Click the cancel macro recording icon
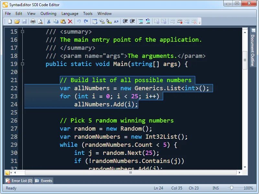This screenshot has height=194, width=259. [194, 21]
